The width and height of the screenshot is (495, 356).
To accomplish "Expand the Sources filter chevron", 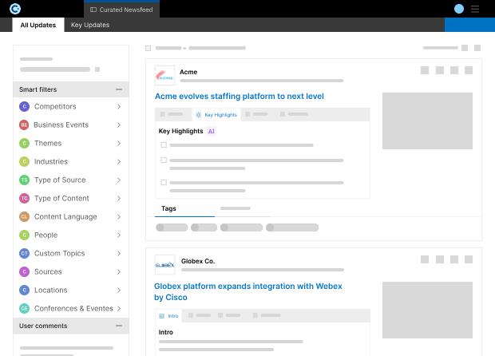I will click(x=119, y=271).
